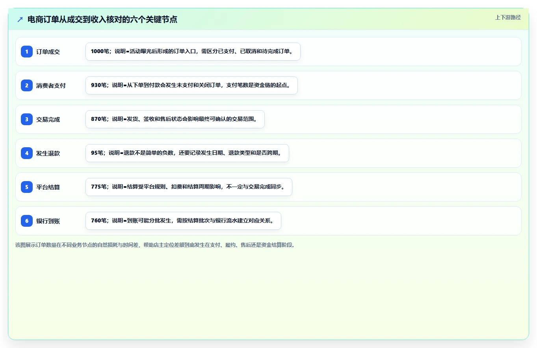Click the number 1 badge for 订单成交
The image size is (537, 348).
[x=27, y=51]
